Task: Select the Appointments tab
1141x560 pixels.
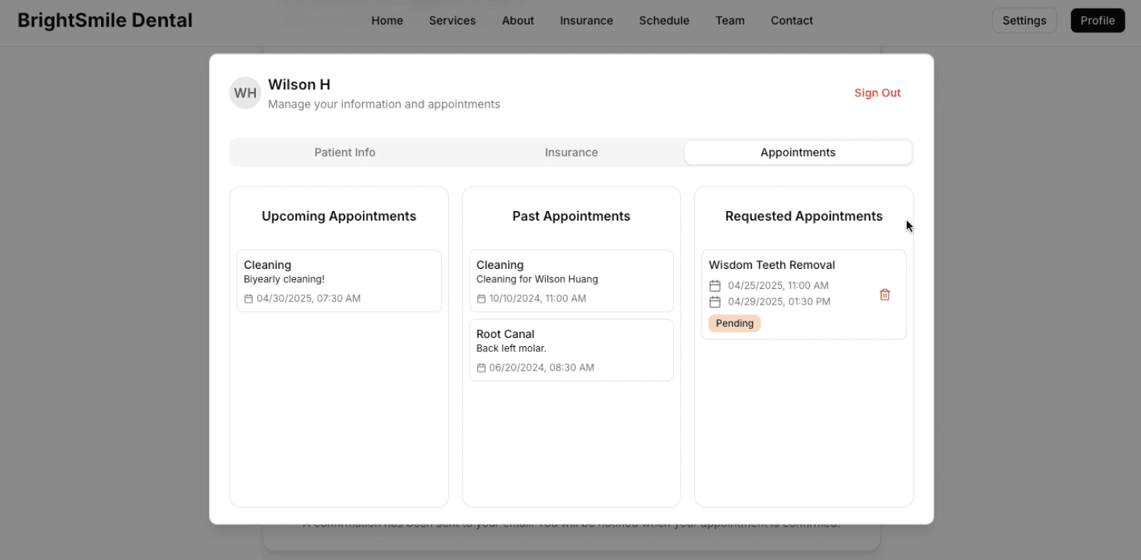Action: (797, 152)
